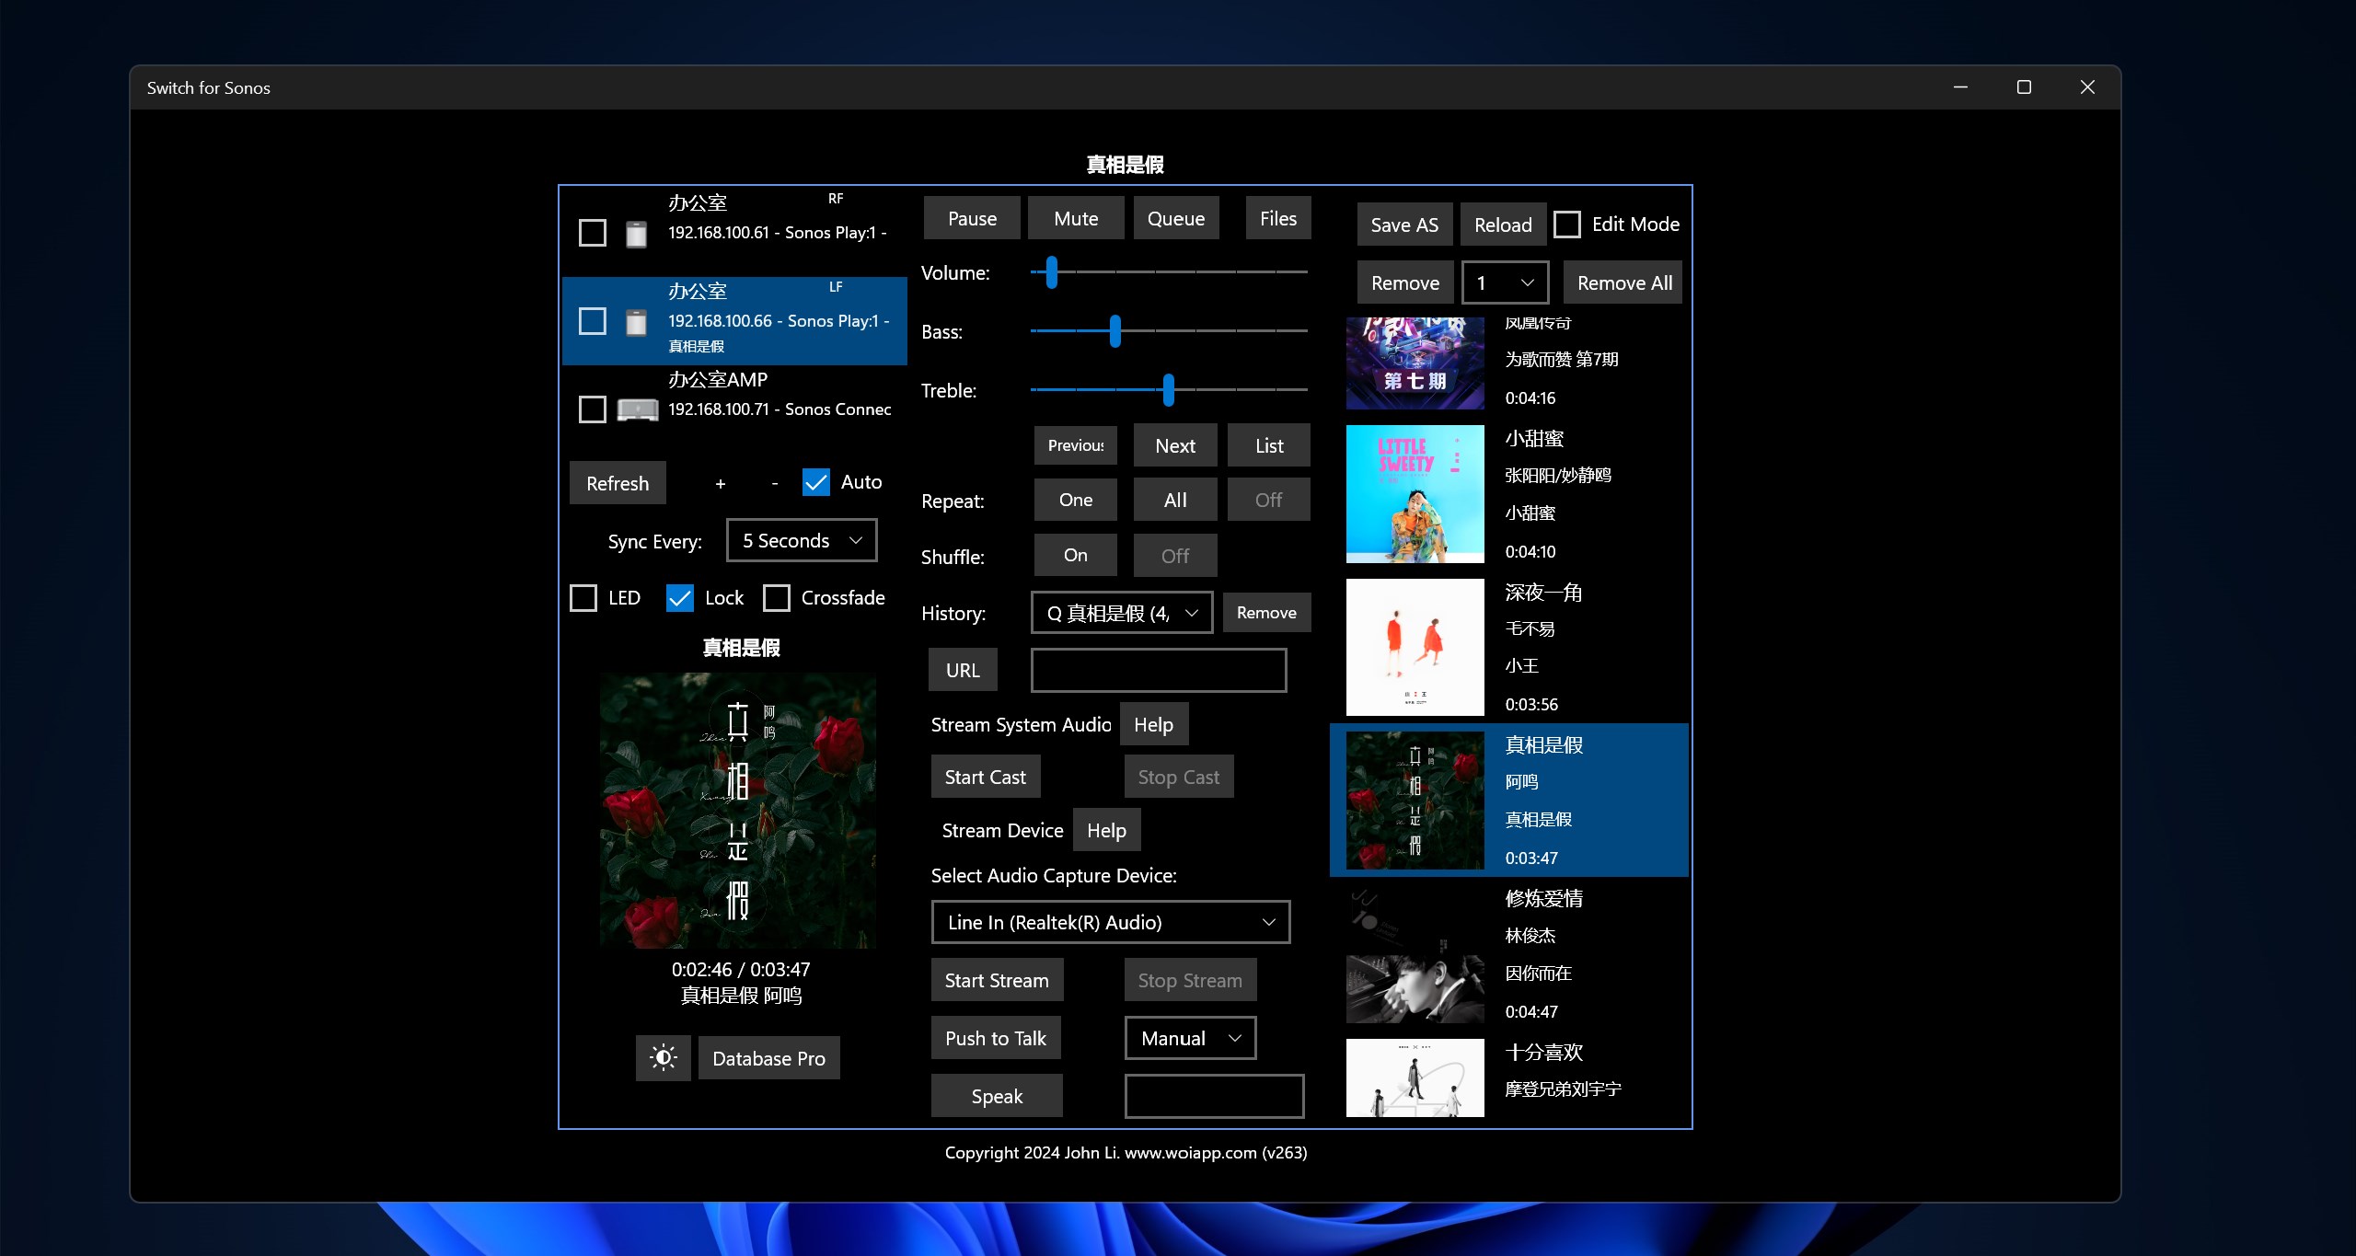
Task: Click the Start Cast button
Action: pos(985,777)
